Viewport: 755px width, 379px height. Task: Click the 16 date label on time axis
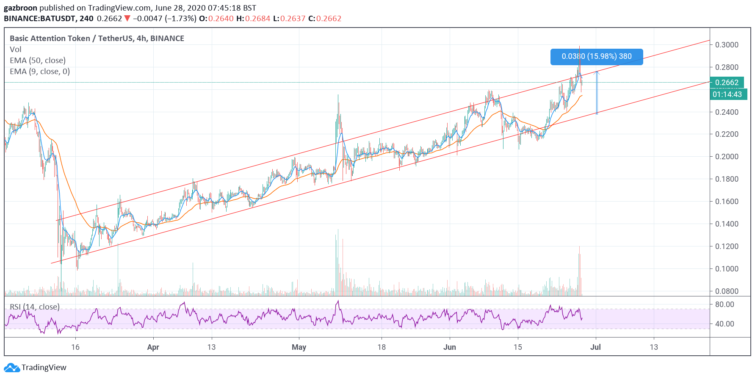(75, 347)
